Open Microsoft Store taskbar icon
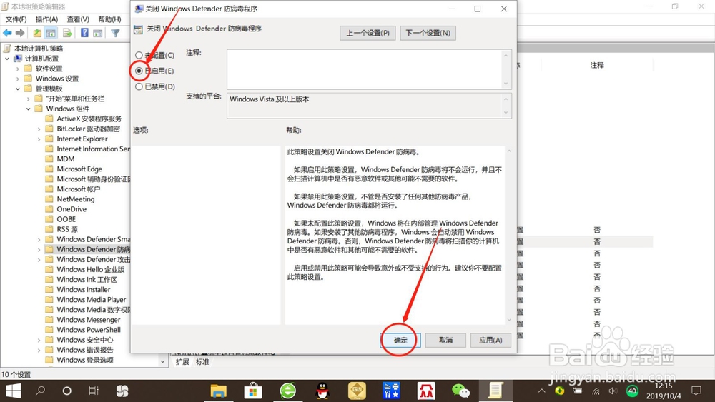 253,391
